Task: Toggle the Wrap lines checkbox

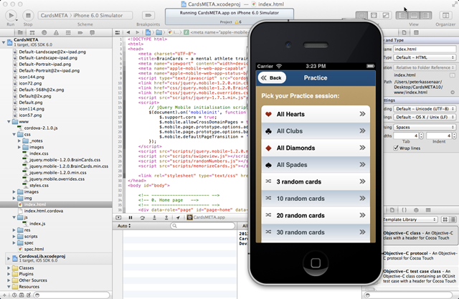Action: point(396,148)
